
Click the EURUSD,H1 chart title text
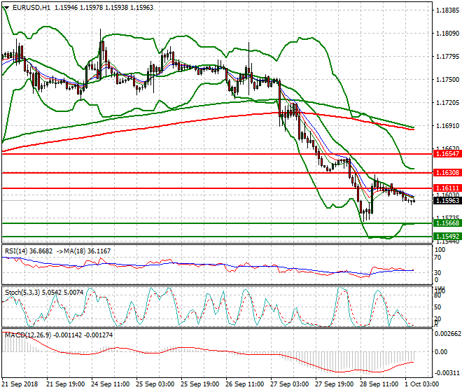[x=31, y=8]
